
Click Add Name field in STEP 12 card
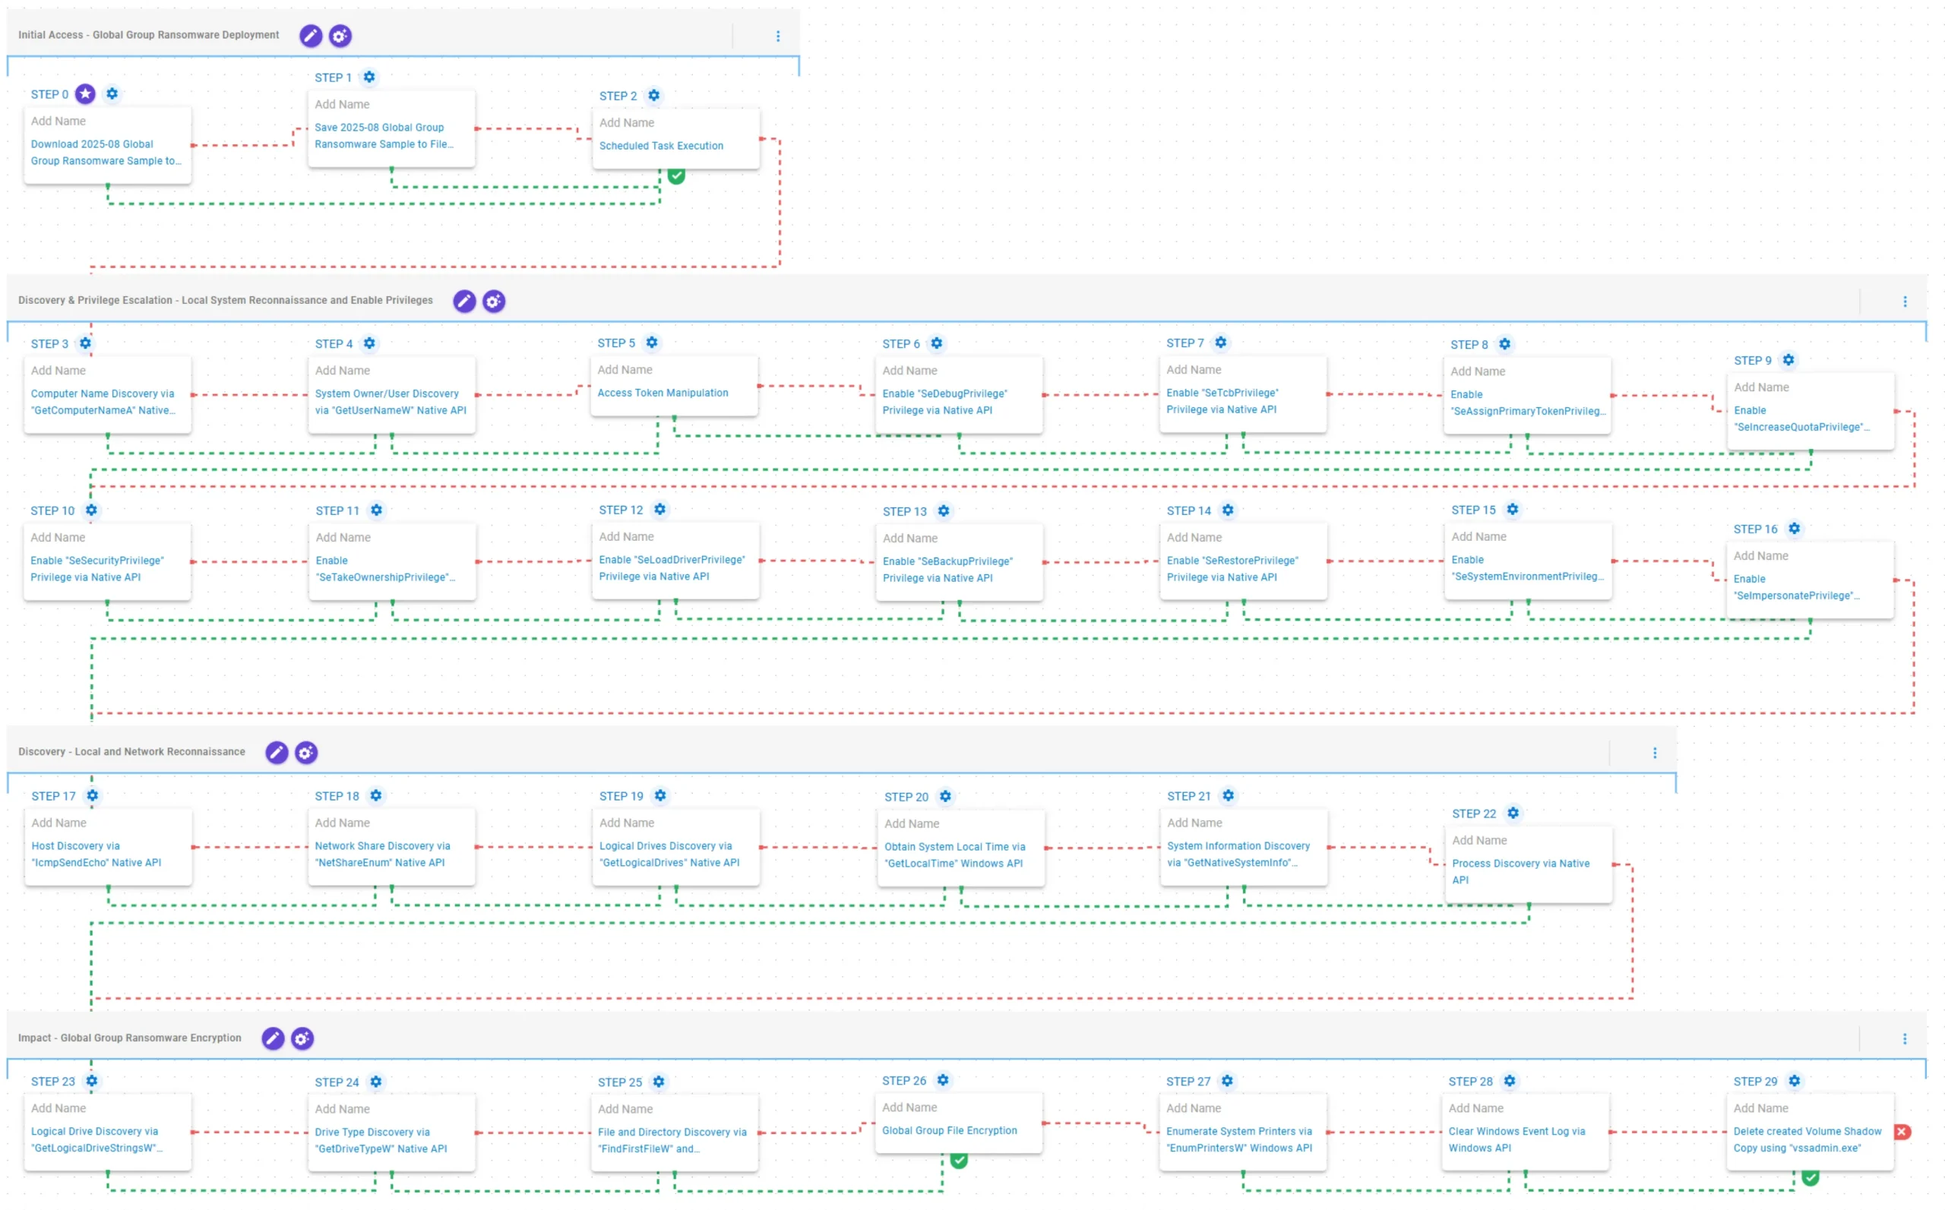coord(627,536)
